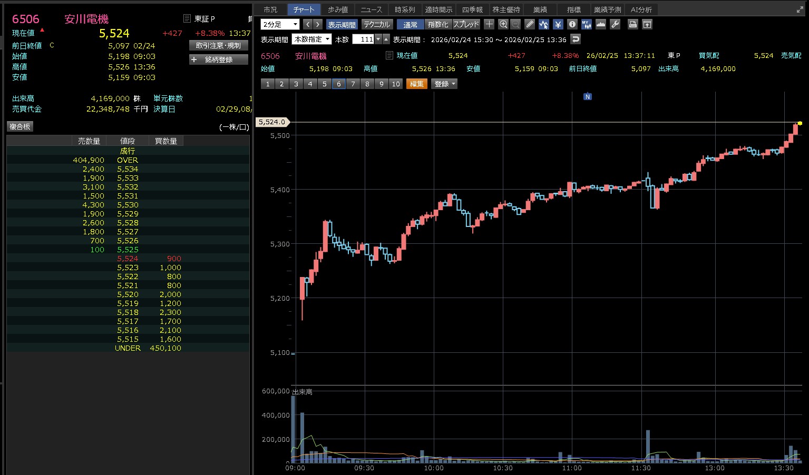This screenshot has height=475, width=809.
Task: Click the 5,524.0 current price line marker
Action: click(x=272, y=122)
